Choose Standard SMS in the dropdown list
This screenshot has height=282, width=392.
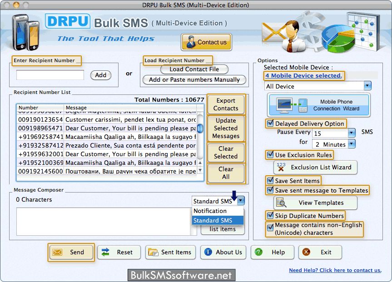tap(218, 221)
